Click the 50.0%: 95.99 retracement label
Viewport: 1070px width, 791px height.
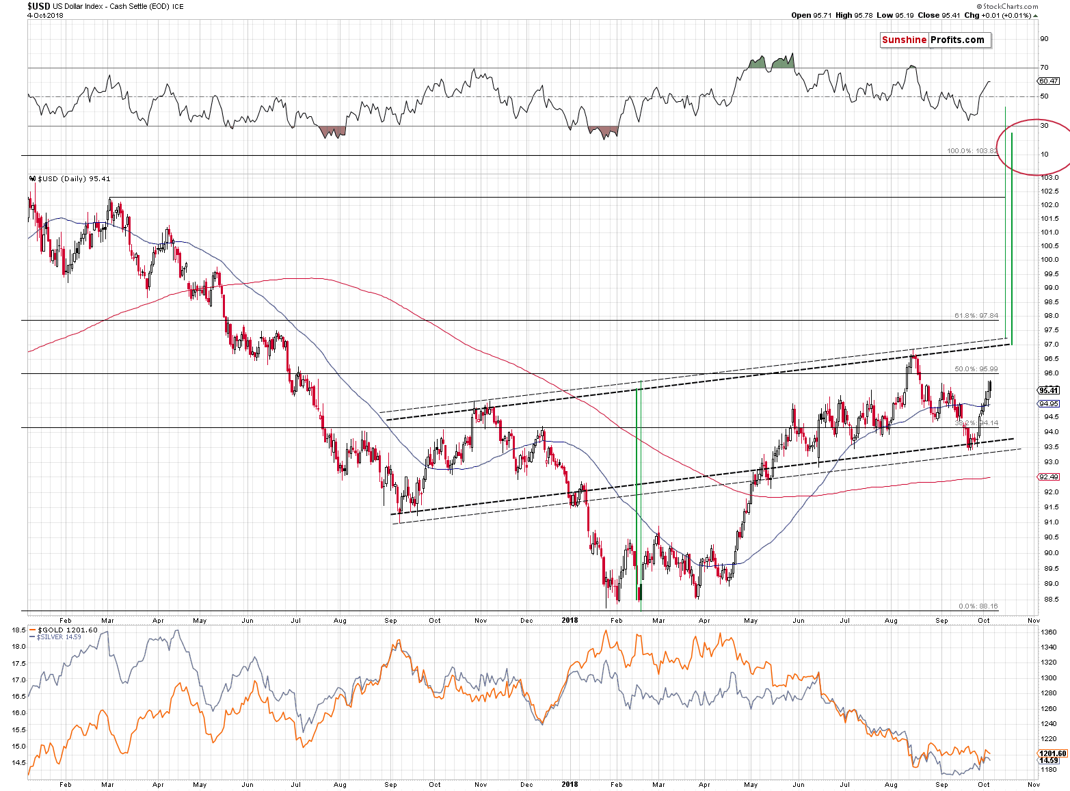[976, 369]
